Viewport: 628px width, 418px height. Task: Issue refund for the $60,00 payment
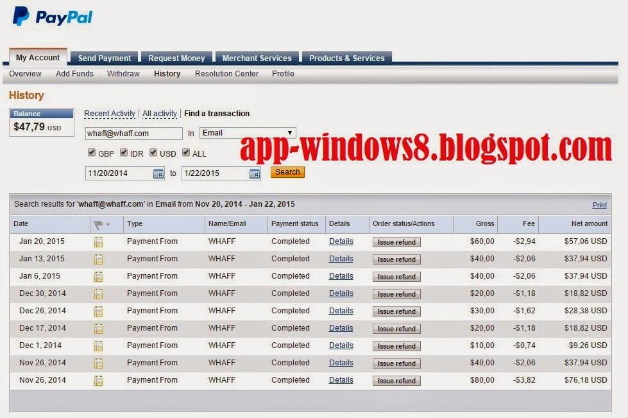click(396, 242)
